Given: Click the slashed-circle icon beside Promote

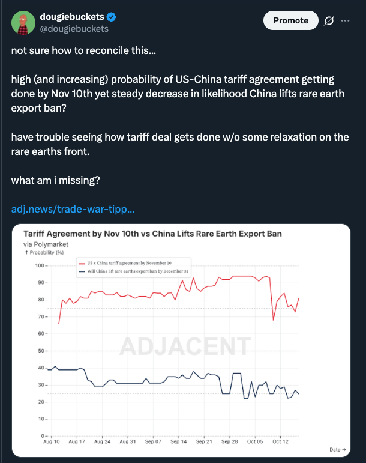Looking at the screenshot, I should [329, 20].
